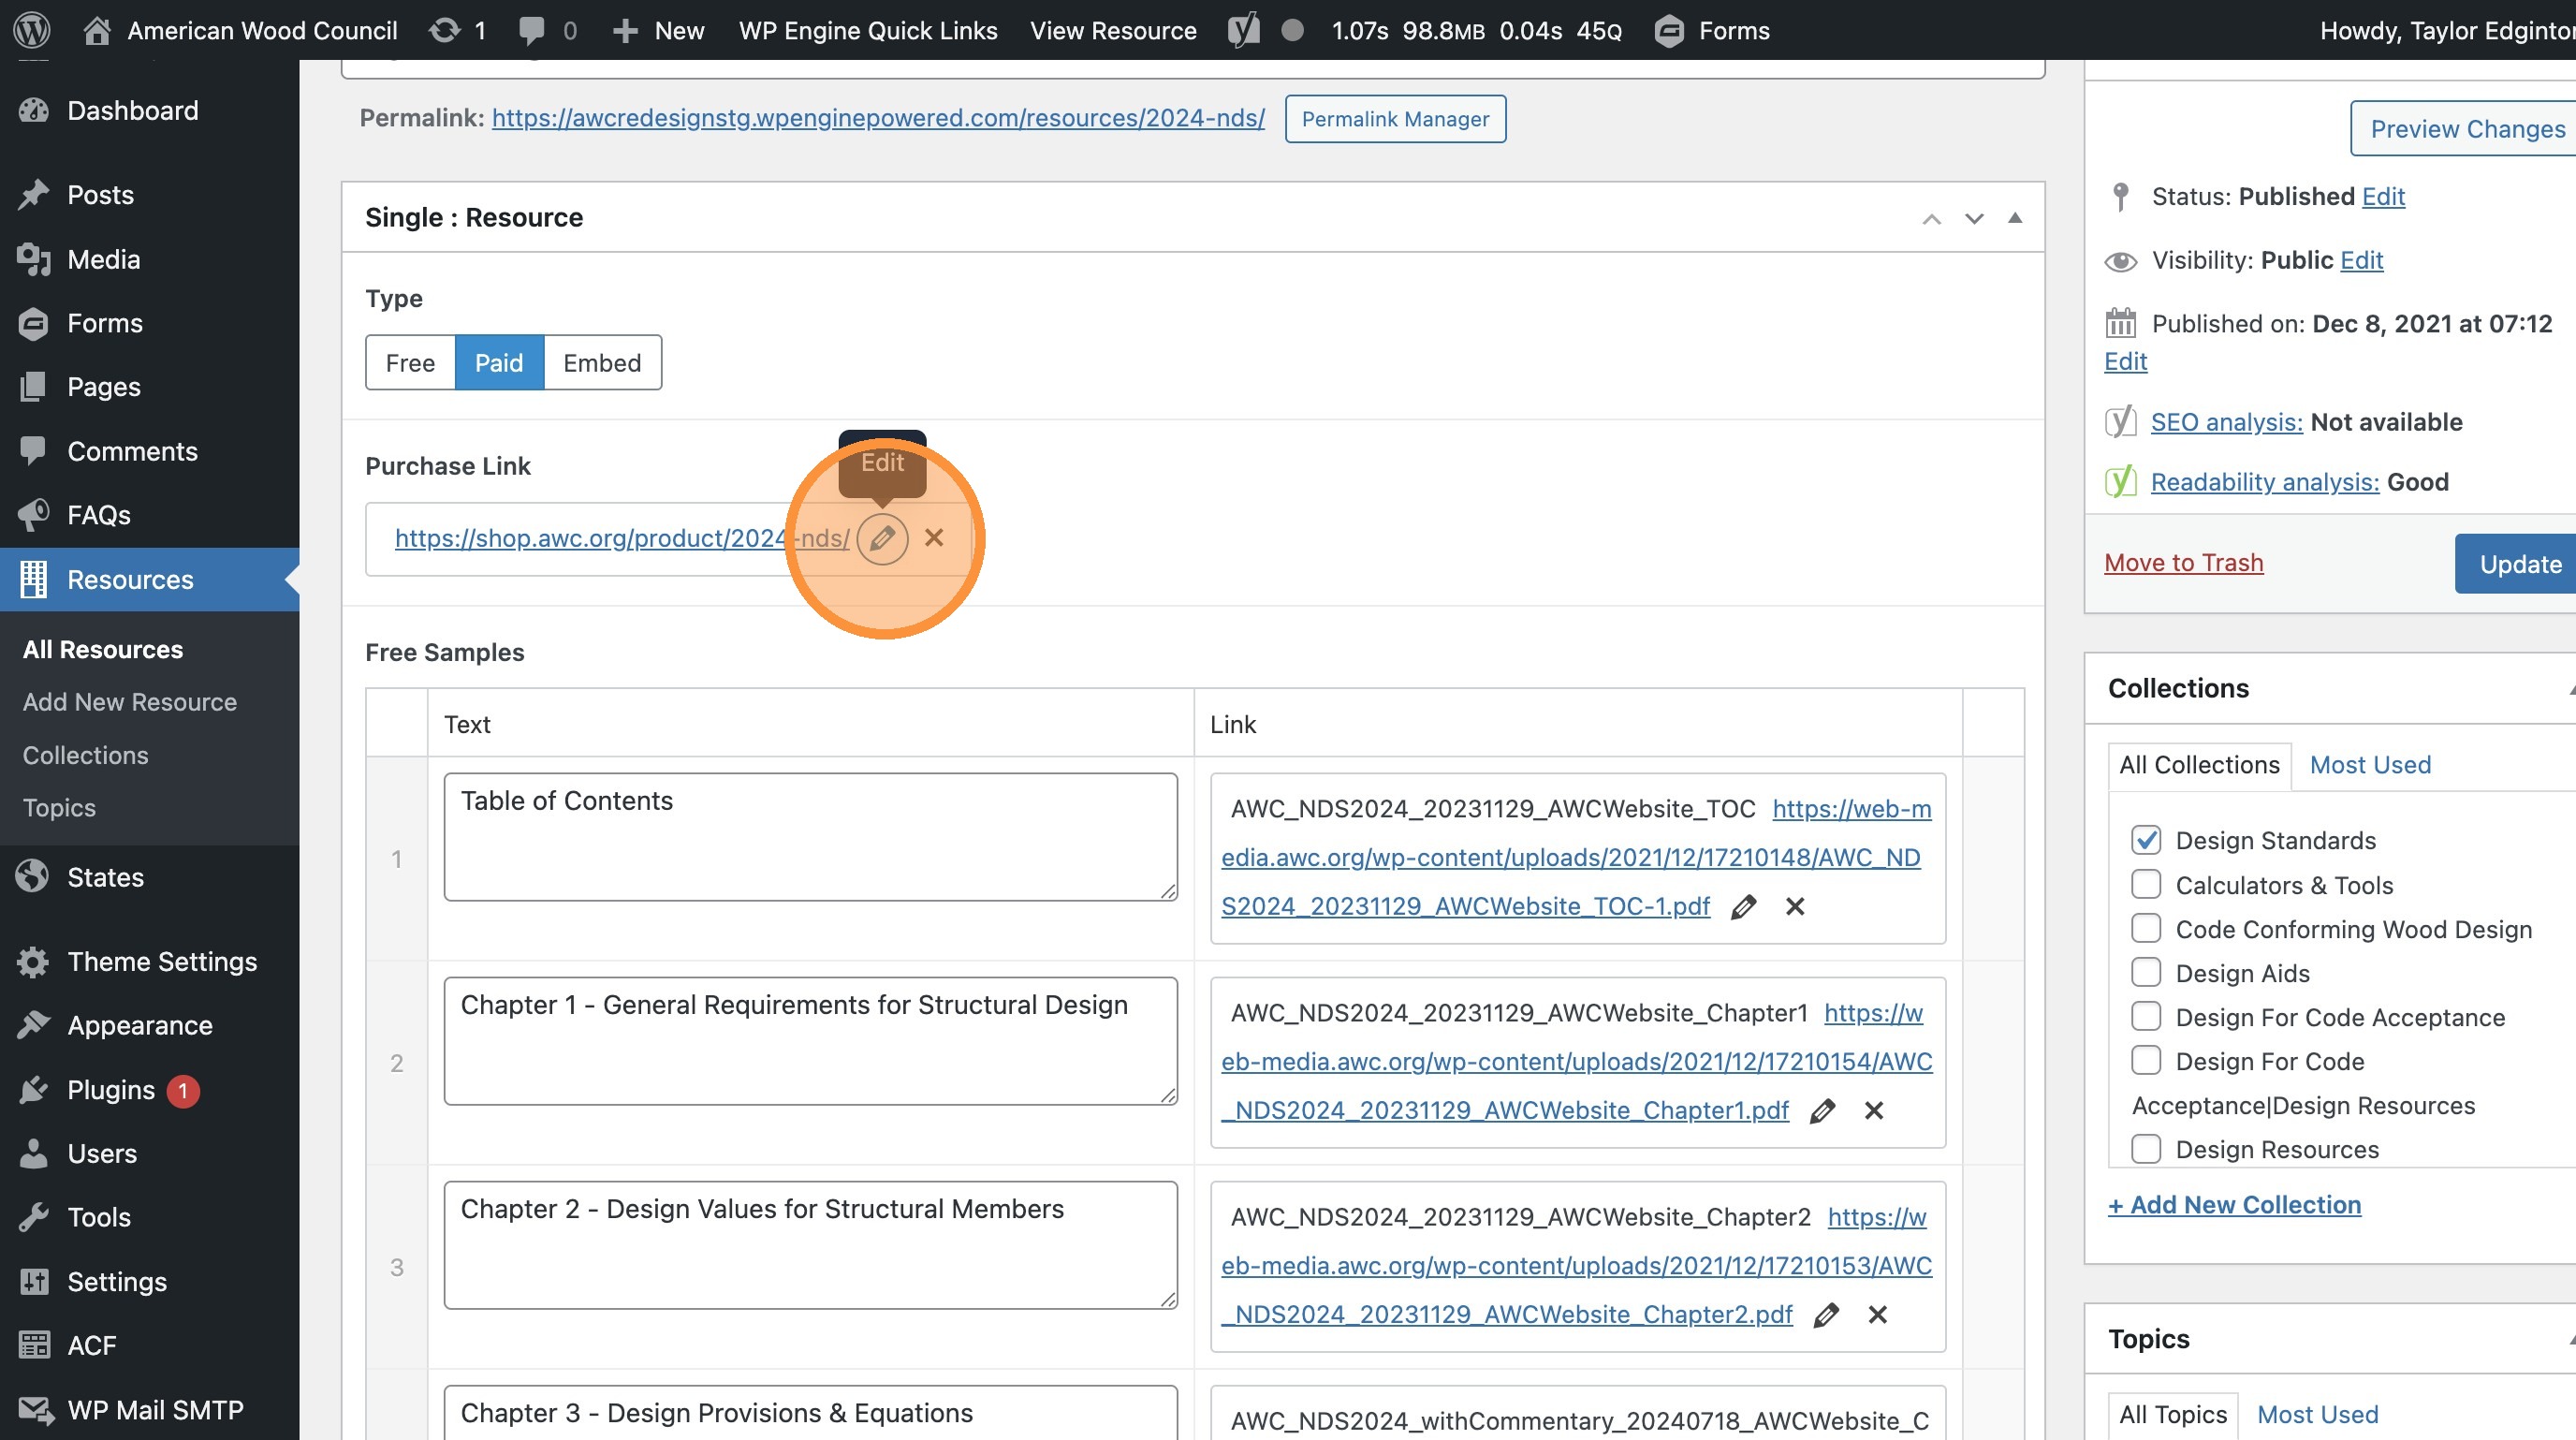Collapse the Single : Resource panel
The image size is (2576, 1440).
[x=2015, y=218]
